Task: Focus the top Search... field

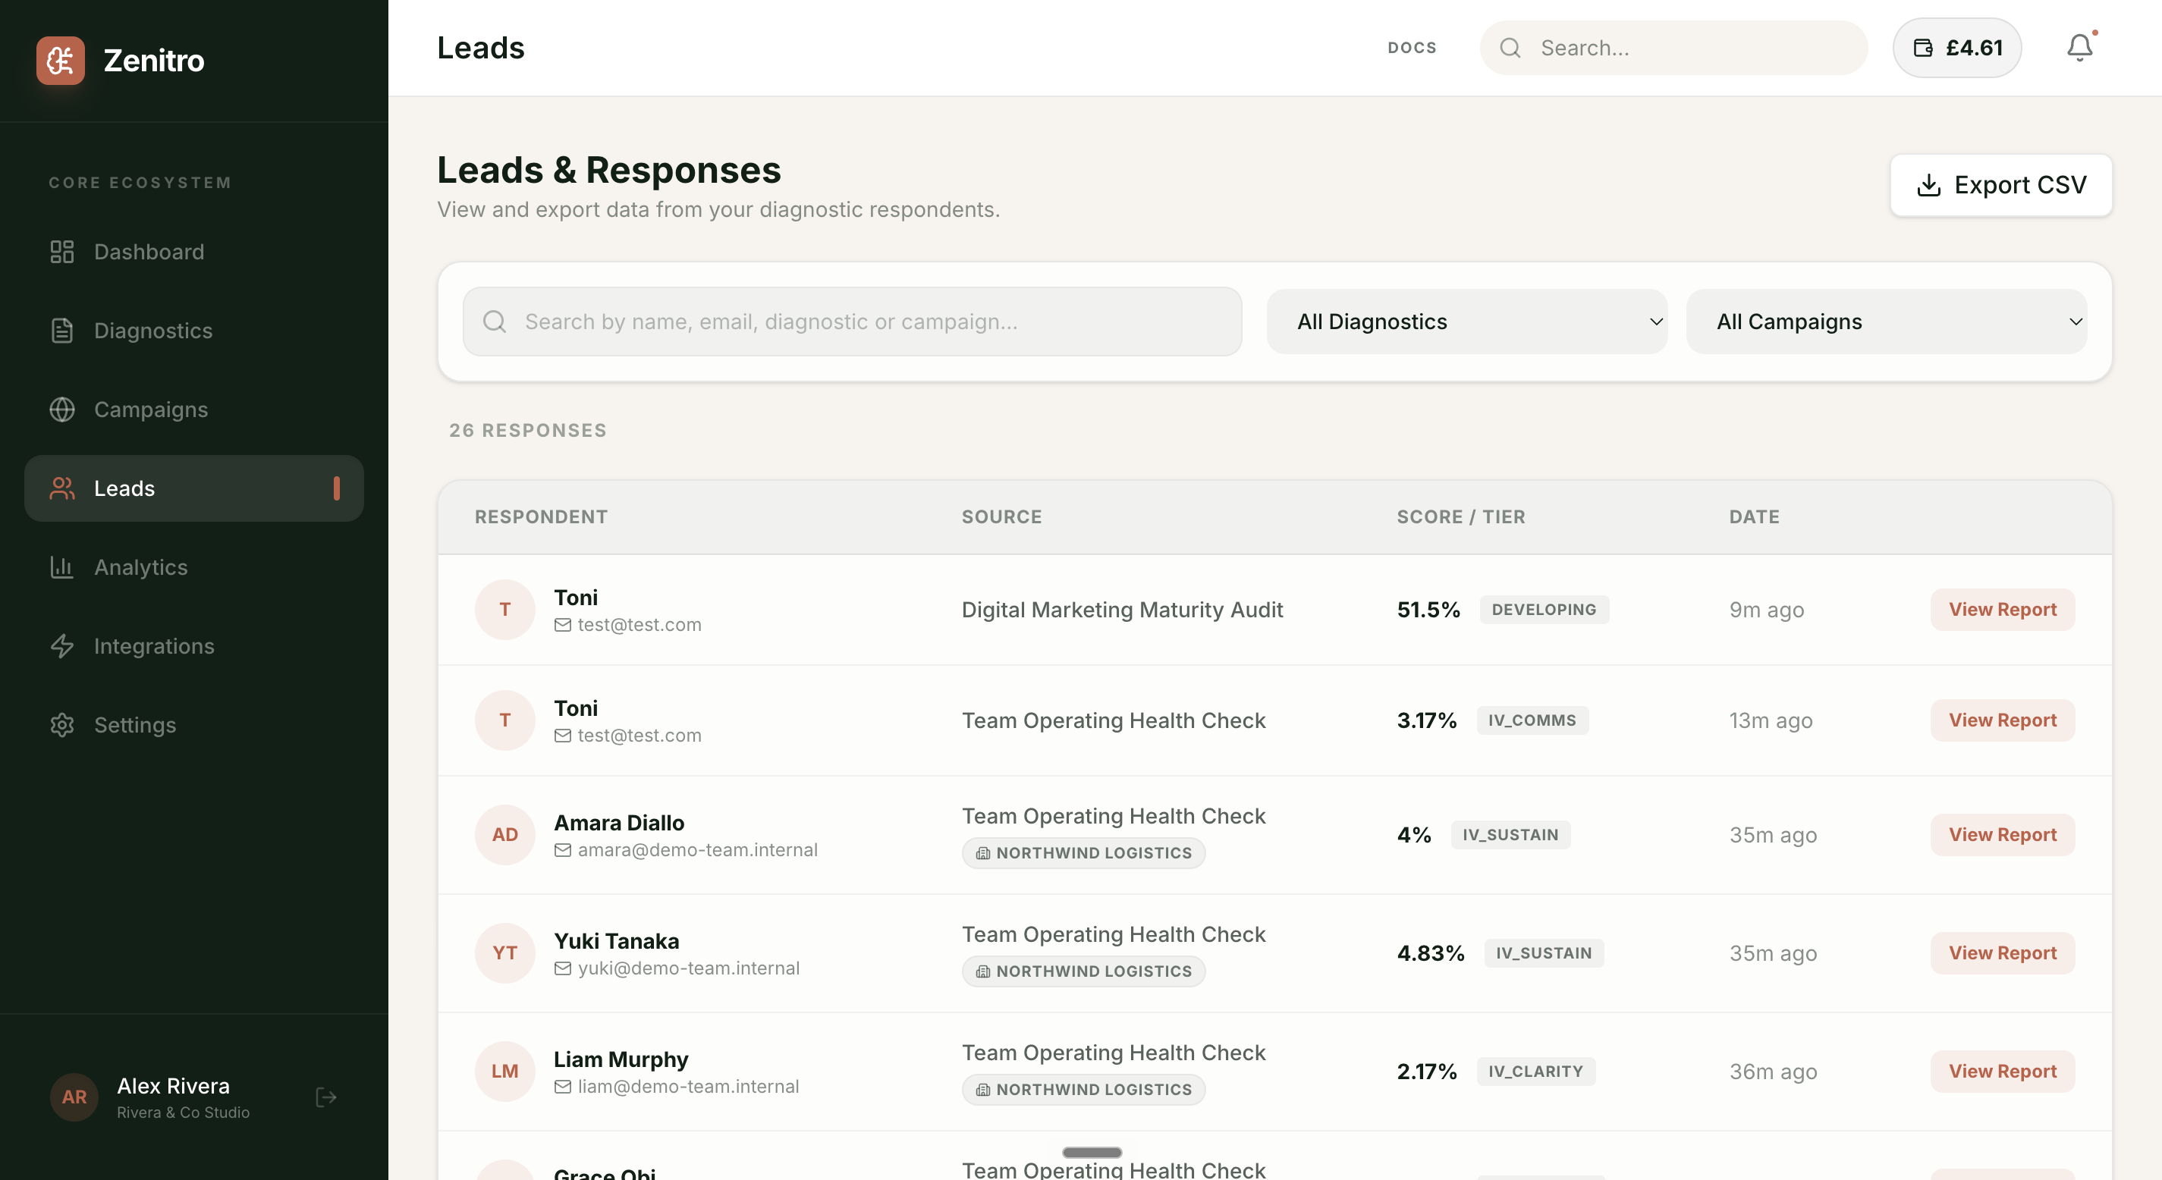Action: point(1673,48)
